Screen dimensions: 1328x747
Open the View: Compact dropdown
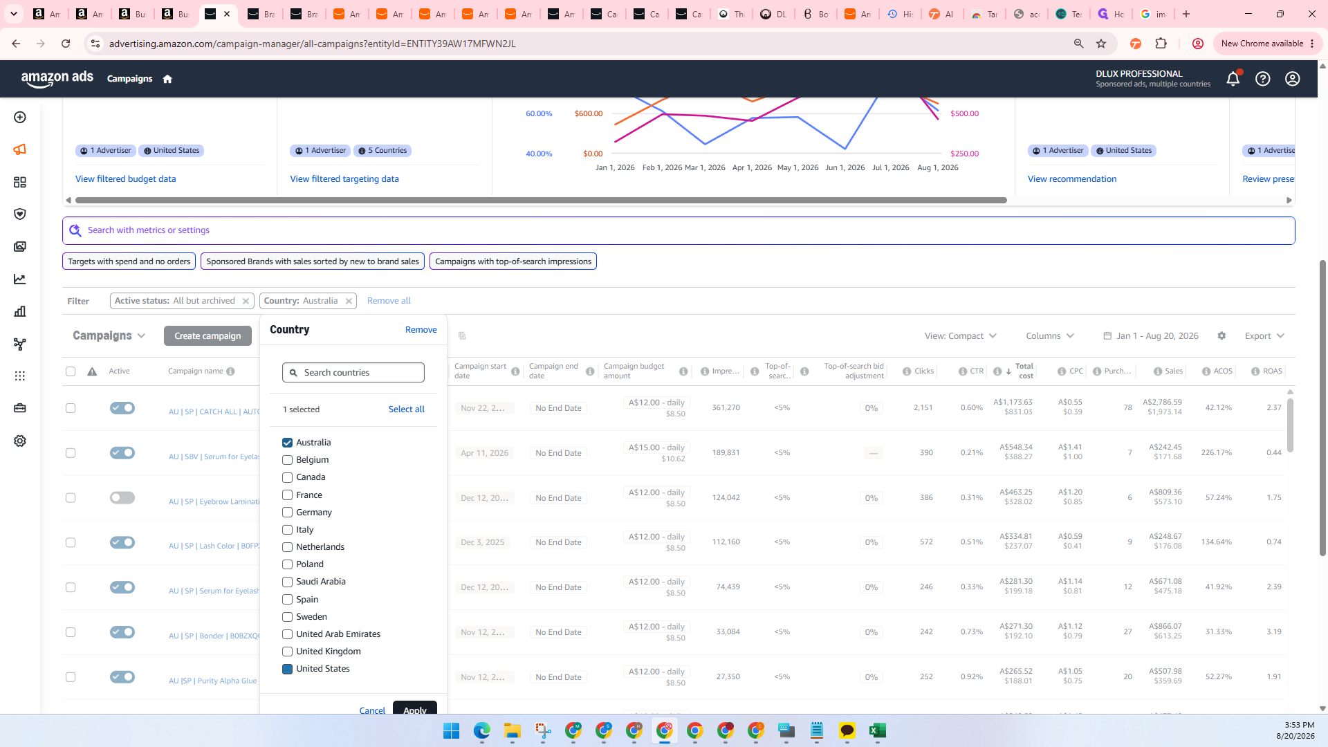tap(961, 336)
